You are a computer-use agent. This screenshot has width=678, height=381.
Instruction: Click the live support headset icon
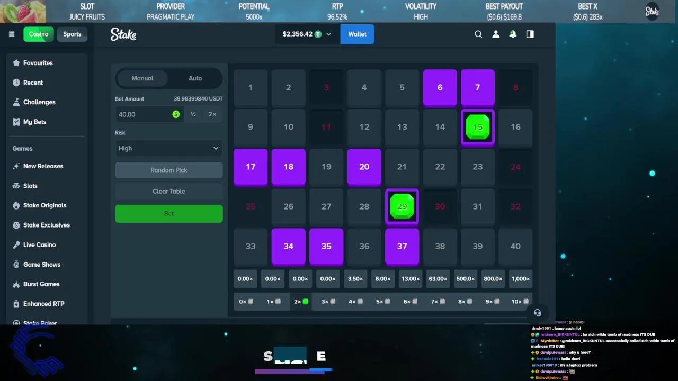click(x=538, y=313)
